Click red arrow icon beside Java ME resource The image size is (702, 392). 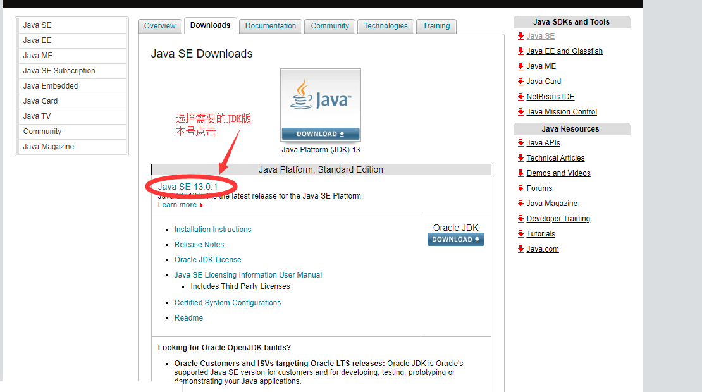520,66
